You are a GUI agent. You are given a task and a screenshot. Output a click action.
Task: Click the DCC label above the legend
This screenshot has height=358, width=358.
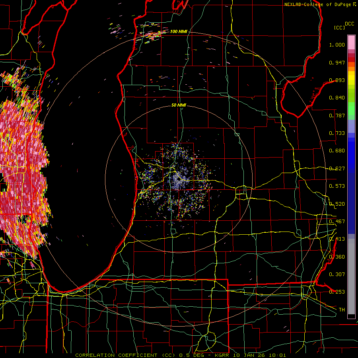349,24
